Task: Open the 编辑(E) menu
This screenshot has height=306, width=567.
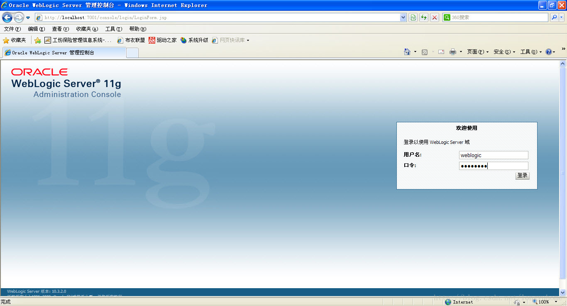Action: pos(36,29)
